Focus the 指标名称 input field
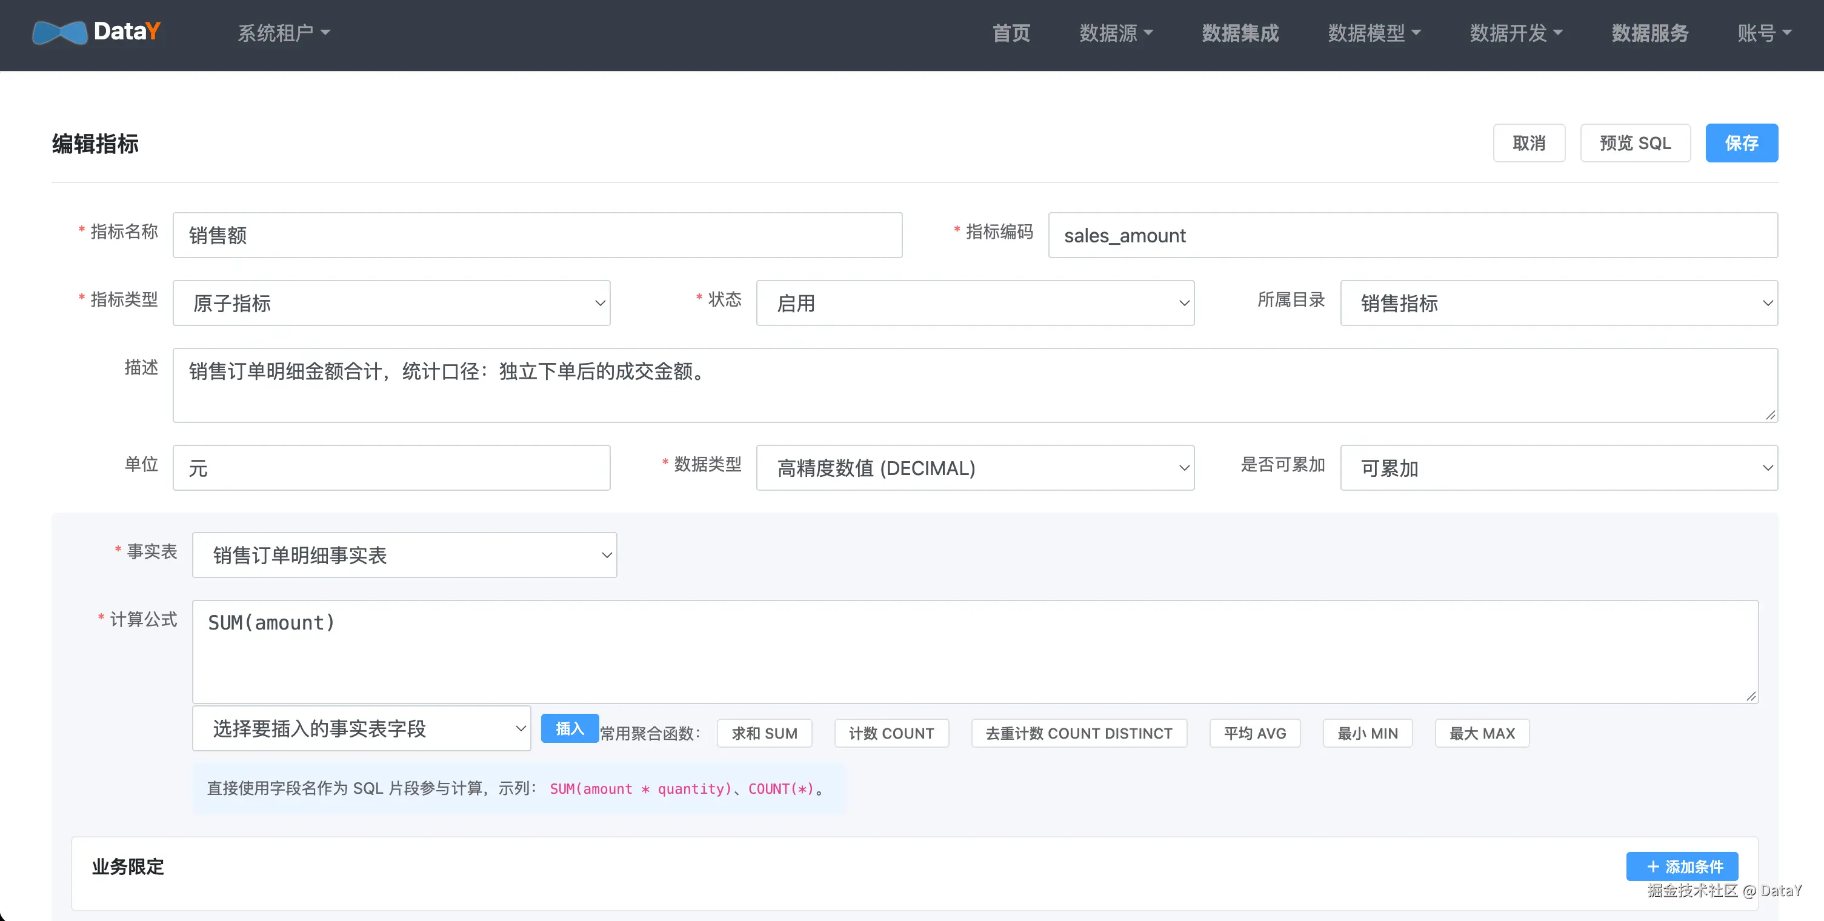Viewport: 1824px width, 921px height. (538, 235)
